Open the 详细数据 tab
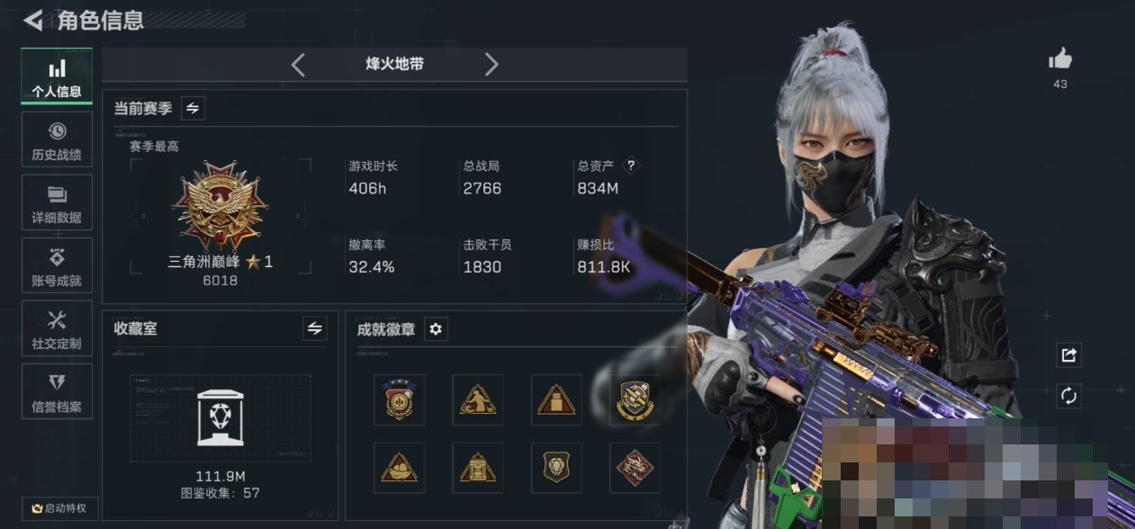The height and width of the screenshot is (529, 1135). [57, 202]
